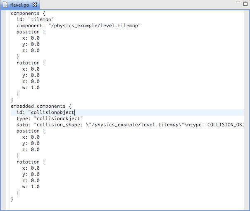Screen dimensions: 250x211
Task: Click 'position {' inside embedded_components block
Action: [x=28, y=131]
